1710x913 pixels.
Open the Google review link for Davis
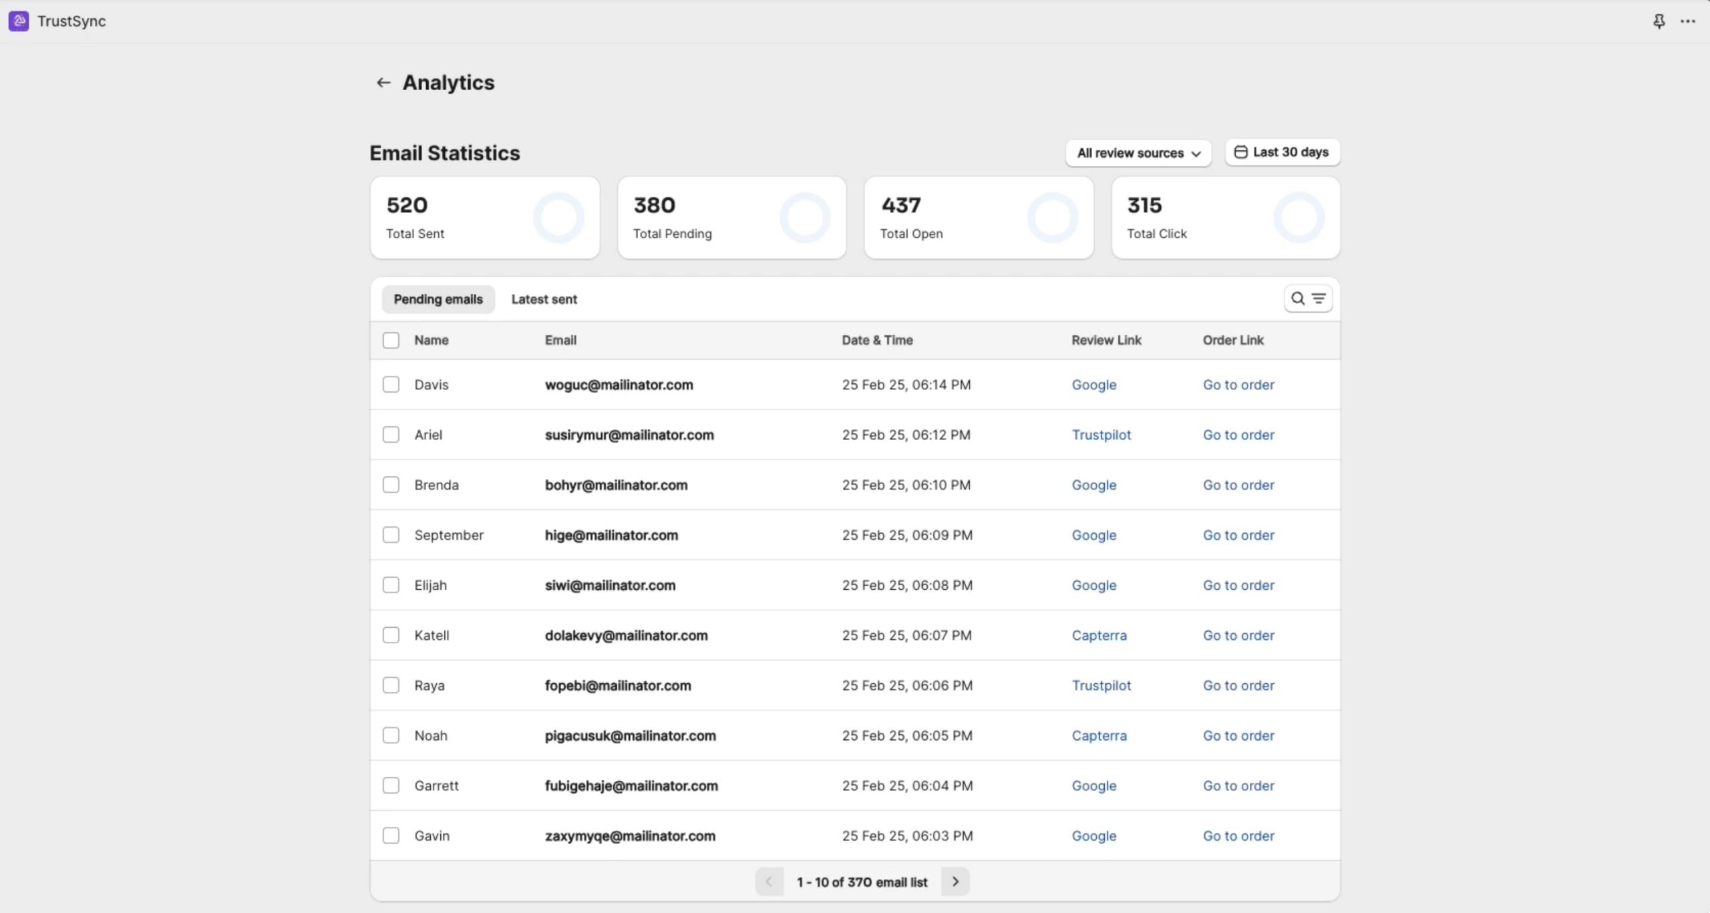point(1094,385)
